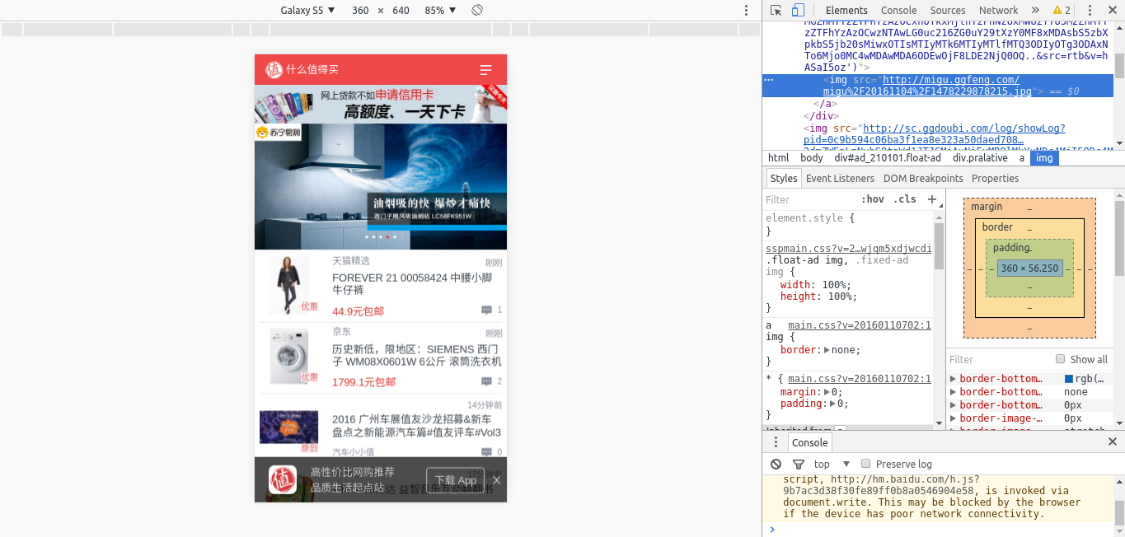The height and width of the screenshot is (537, 1125).
Task: Expand the padding: 0 shorthand triangle
Action: [x=833, y=404]
